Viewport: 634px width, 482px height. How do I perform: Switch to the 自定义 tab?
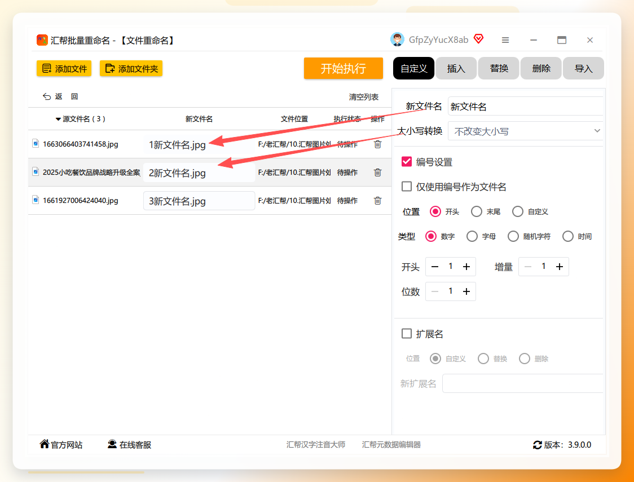[x=413, y=68]
